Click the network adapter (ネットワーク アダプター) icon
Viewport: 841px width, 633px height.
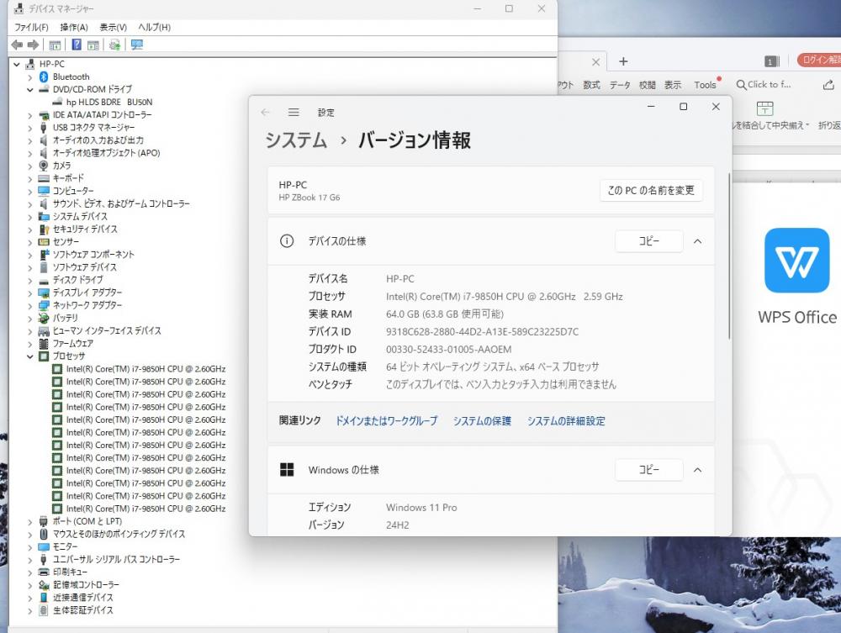tap(44, 305)
